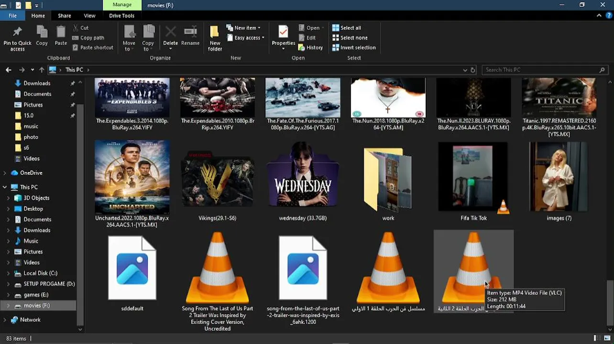Expand Local Disk (C:) node

point(8,273)
